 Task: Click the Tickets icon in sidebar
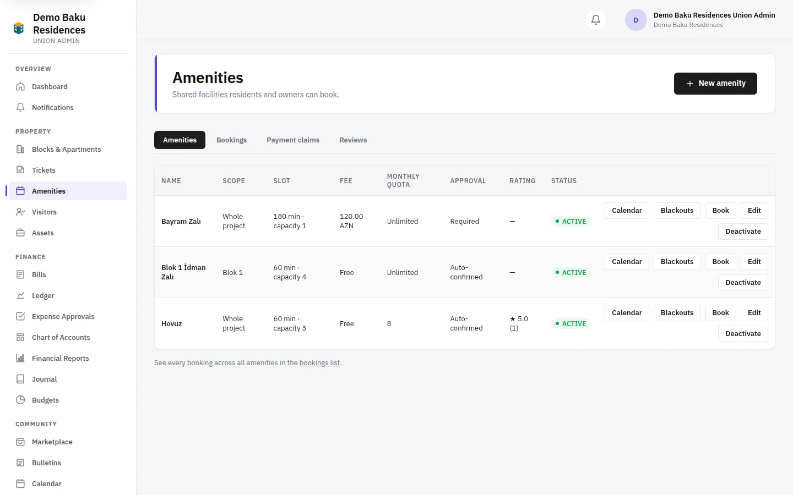click(x=20, y=170)
